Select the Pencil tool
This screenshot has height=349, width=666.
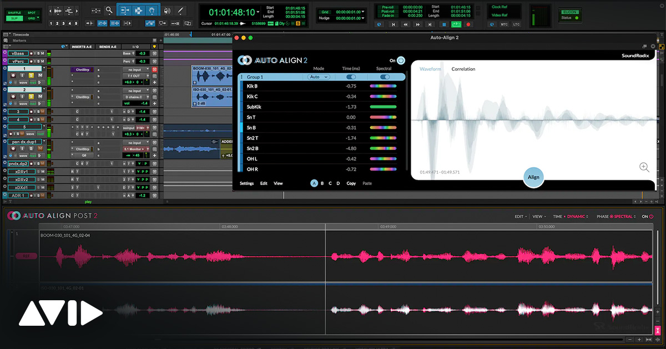[180, 11]
